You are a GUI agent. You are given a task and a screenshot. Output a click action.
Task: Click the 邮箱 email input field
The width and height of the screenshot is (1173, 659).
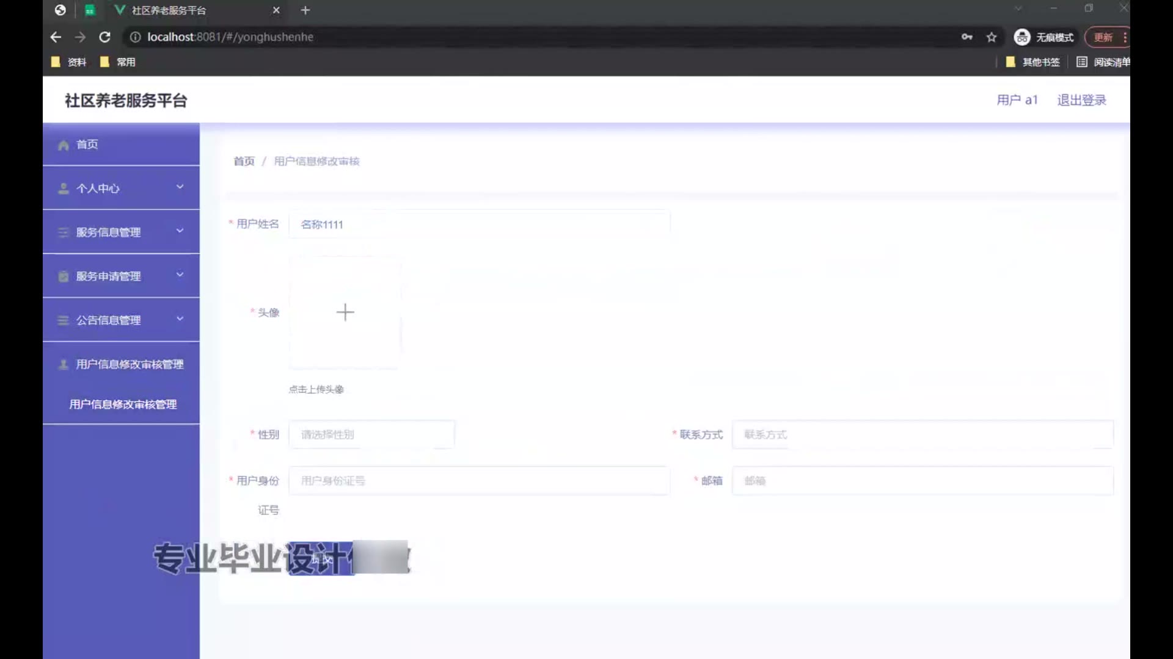click(923, 481)
